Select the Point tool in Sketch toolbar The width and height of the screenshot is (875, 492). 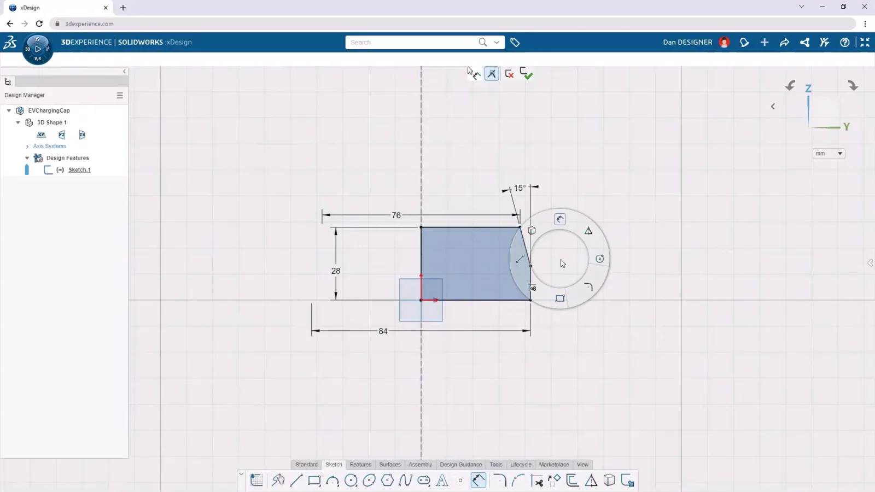click(460, 481)
